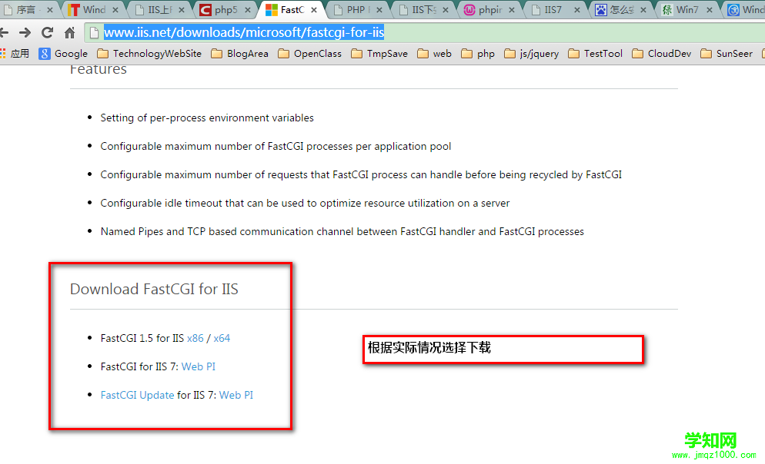Click the browser forward arrow
This screenshot has width=765, height=464.
(25, 32)
